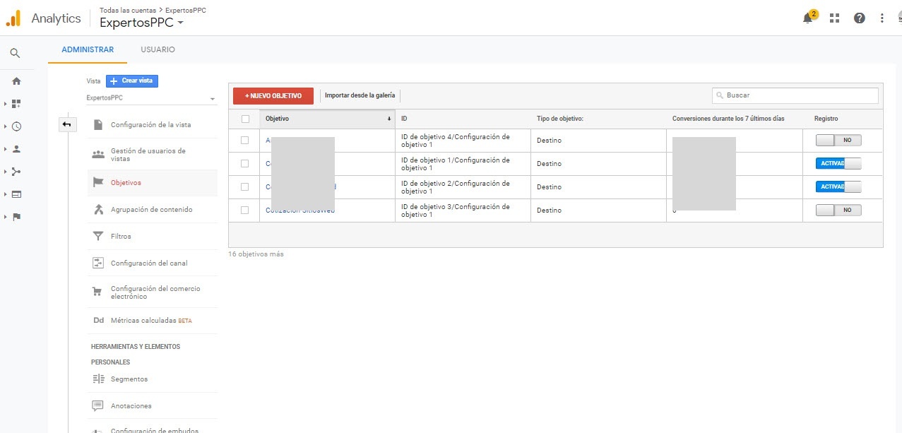Image resolution: width=902 pixels, height=433 pixels.
Task: Select Filtros in the view menu
Action: (121, 236)
